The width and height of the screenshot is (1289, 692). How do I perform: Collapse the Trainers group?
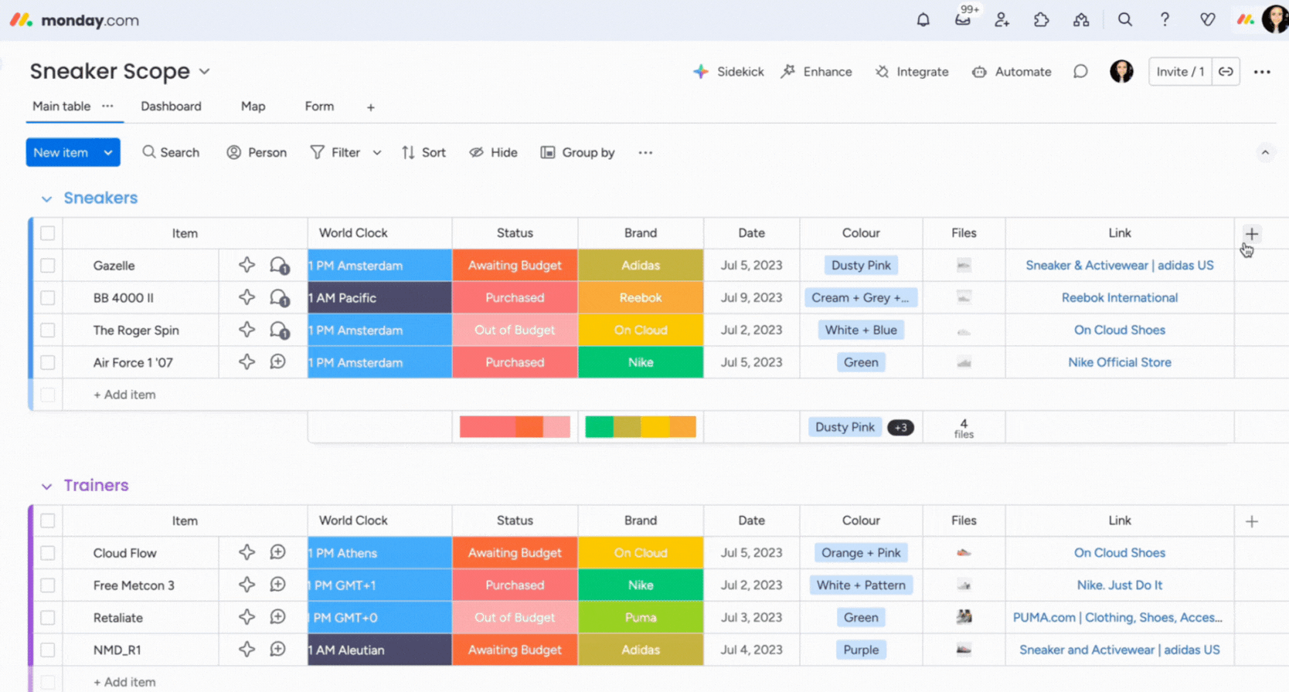click(46, 487)
